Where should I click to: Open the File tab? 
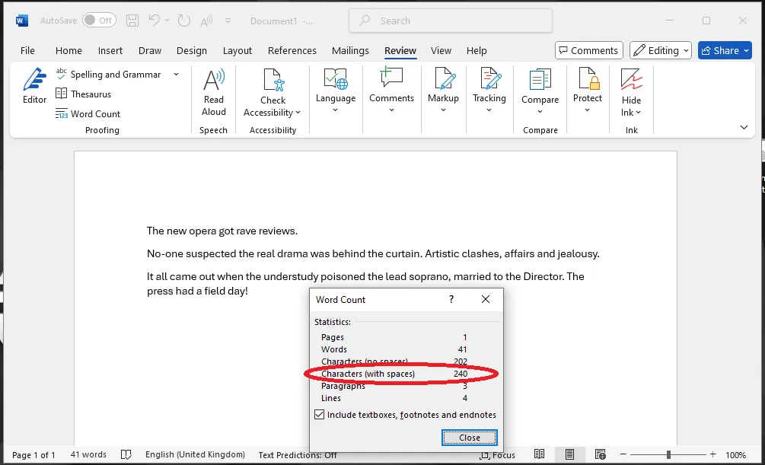[x=27, y=50]
